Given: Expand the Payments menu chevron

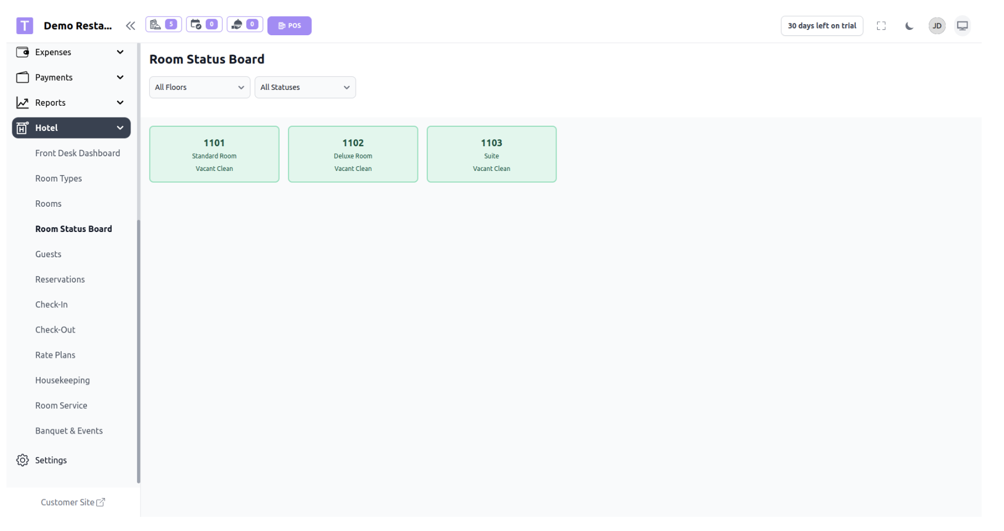Looking at the screenshot, I should click(x=120, y=78).
